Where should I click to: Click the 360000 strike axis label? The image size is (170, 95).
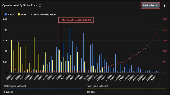click(x=154, y=78)
